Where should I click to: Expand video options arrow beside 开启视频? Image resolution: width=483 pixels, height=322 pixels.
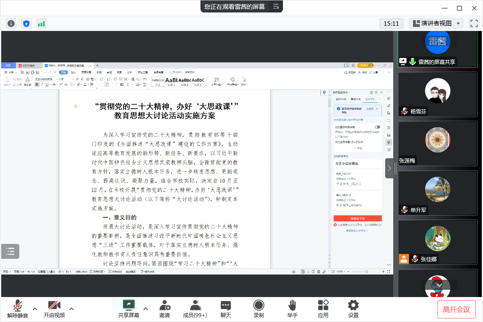pyautogui.click(x=72, y=309)
